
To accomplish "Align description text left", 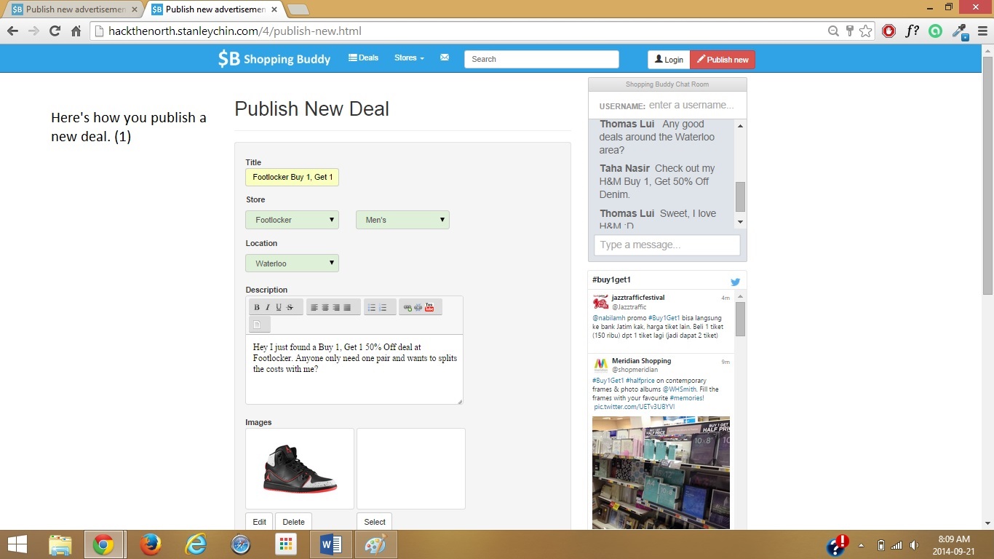I will [x=314, y=307].
